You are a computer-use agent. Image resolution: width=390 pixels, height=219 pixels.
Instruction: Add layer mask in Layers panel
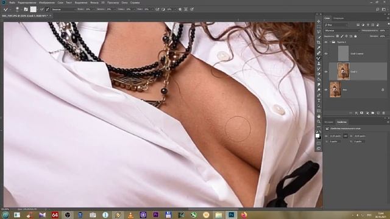(x=361, y=113)
